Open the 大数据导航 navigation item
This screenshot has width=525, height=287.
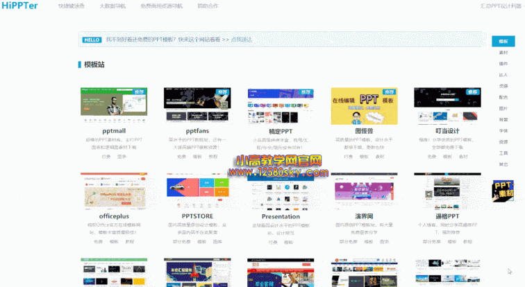[112, 6]
